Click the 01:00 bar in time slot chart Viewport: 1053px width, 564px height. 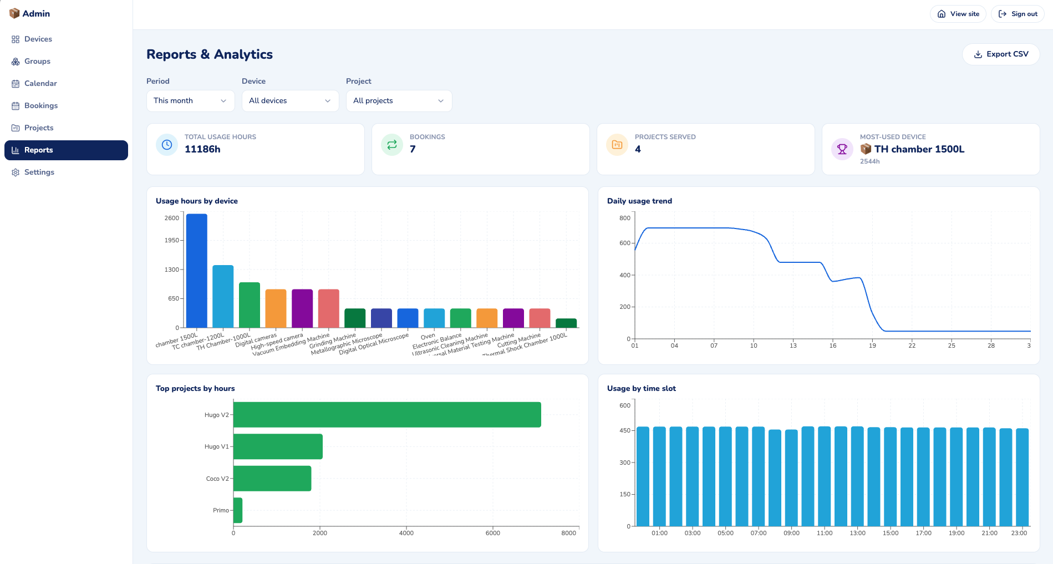(659, 476)
